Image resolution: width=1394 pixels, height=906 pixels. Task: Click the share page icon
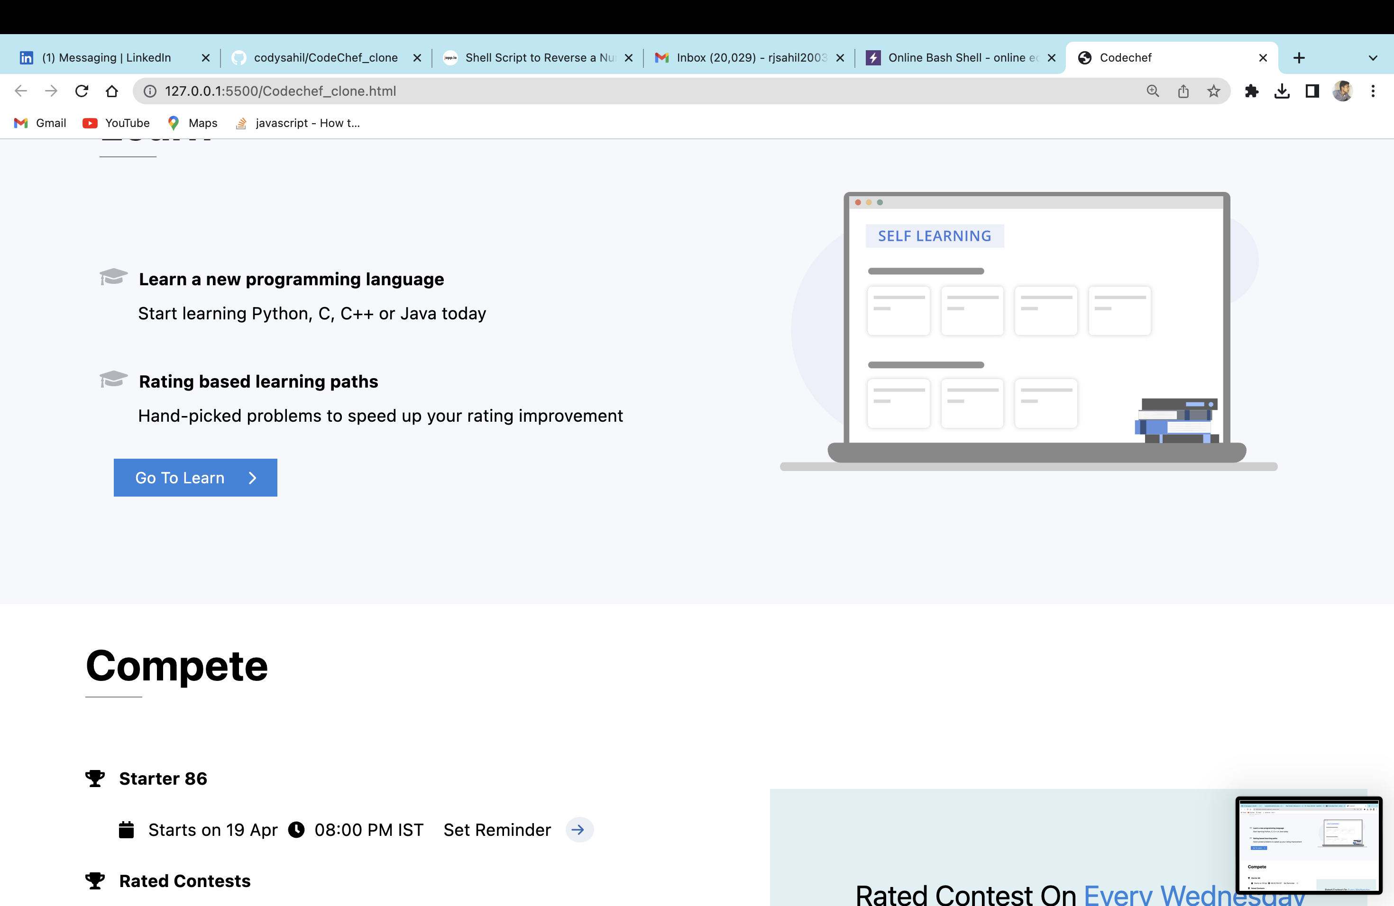tap(1184, 91)
